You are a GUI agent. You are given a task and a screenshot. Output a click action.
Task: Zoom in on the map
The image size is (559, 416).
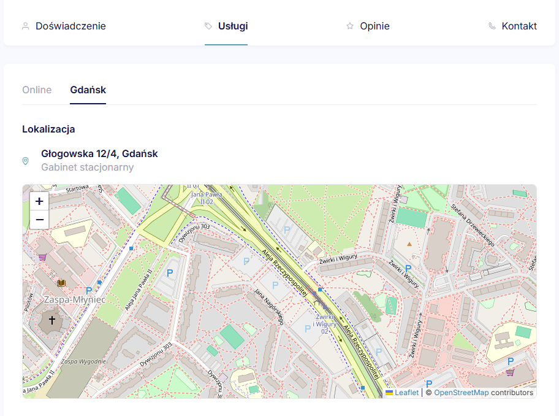39,201
